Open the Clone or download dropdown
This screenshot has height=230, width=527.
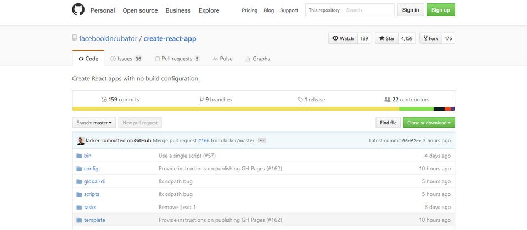(429, 123)
